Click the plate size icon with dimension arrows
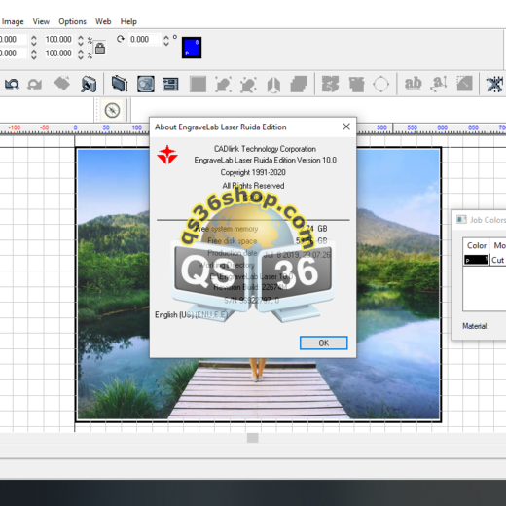 120,84
